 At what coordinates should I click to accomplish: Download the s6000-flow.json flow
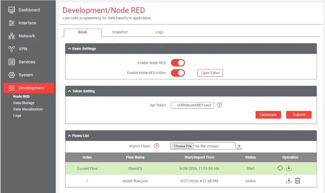click(289, 180)
